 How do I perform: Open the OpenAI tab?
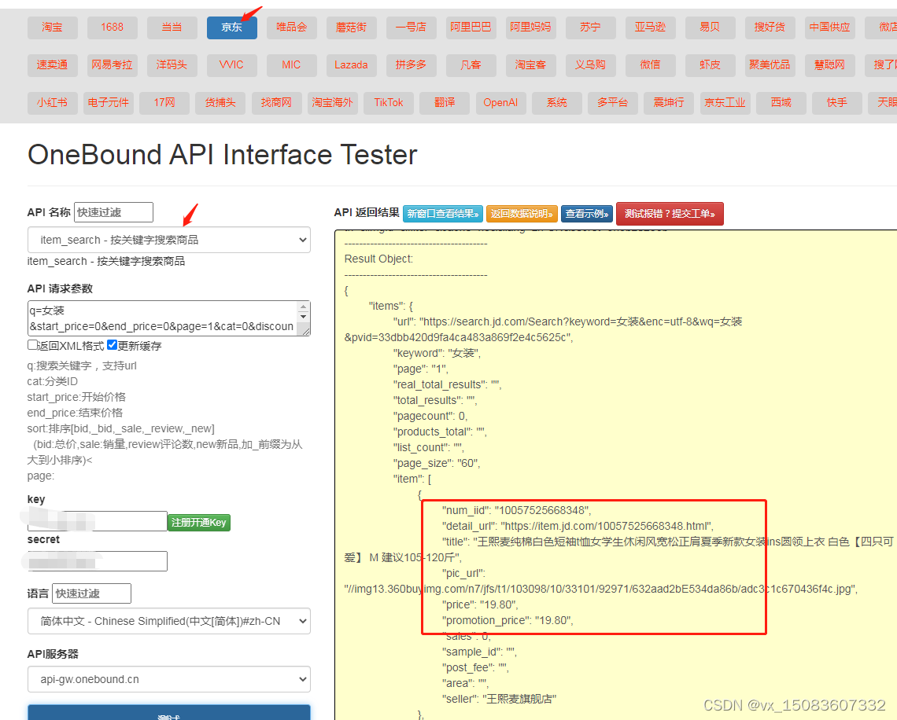click(500, 103)
